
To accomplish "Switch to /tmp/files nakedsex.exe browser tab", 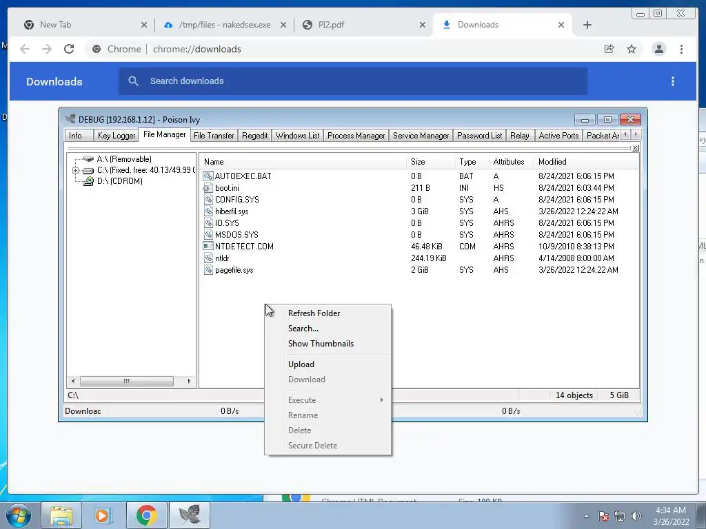I will click(224, 25).
